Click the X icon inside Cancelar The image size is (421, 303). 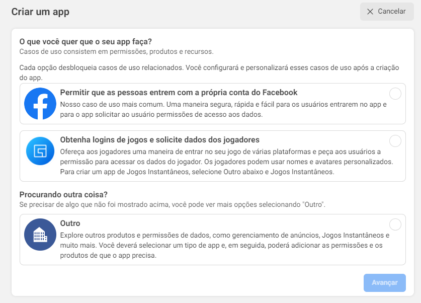tap(370, 12)
